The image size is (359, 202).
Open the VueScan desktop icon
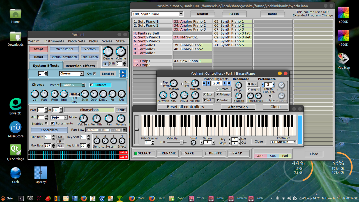pos(343,58)
